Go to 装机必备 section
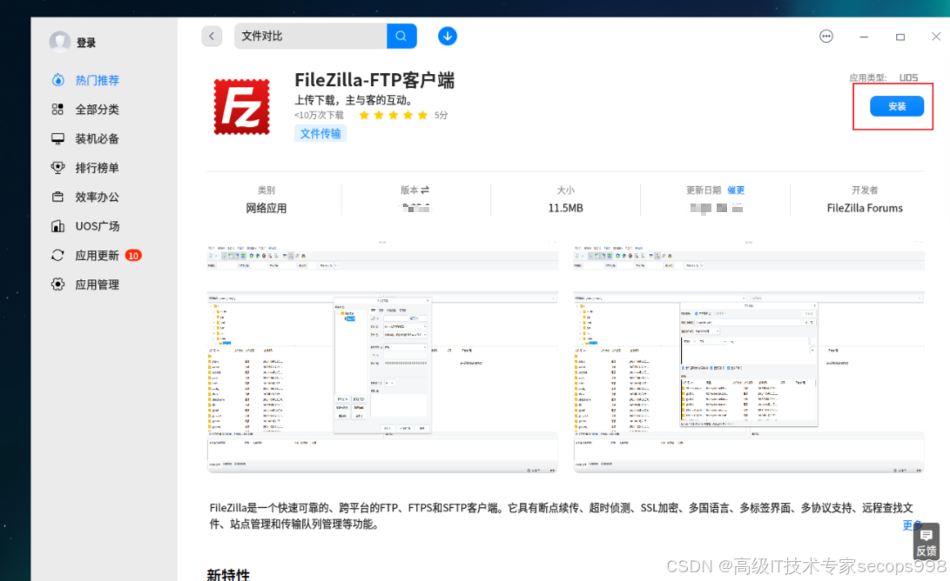The width and height of the screenshot is (950, 581). pyautogui.click(x=97, y=138)
